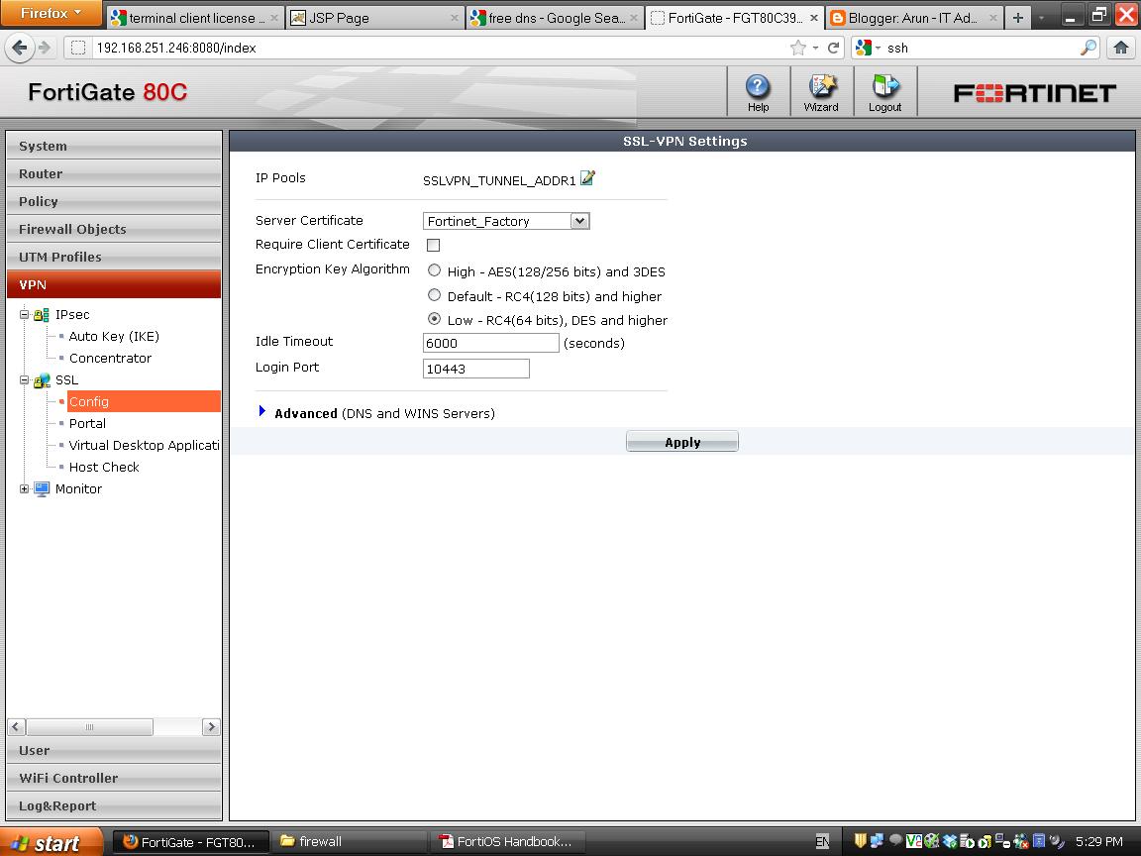Click sidebar horizontal scrollbar right arrow

211,726
